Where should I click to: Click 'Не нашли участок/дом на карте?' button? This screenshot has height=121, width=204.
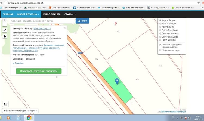pos(20,111)
